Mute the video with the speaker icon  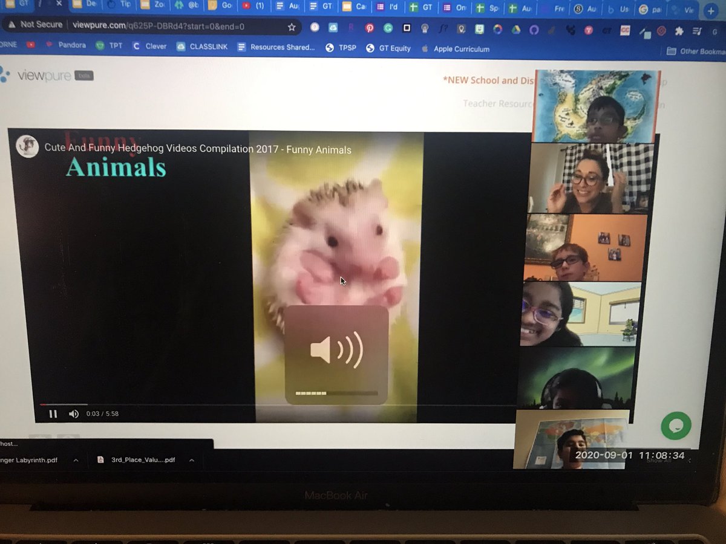[74, 414]
